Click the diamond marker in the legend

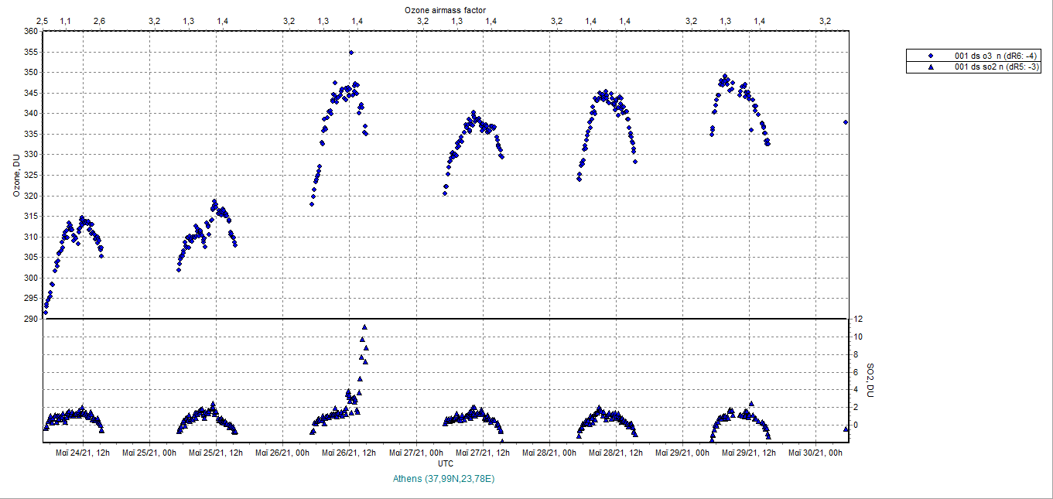coord(931,56)
